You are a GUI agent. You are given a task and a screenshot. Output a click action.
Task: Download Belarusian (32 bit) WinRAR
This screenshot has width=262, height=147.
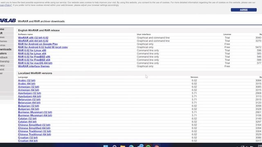[x=29, y=100]
